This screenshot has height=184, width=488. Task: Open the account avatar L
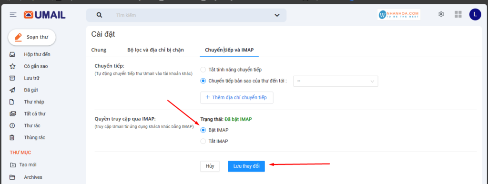(475, 14)
